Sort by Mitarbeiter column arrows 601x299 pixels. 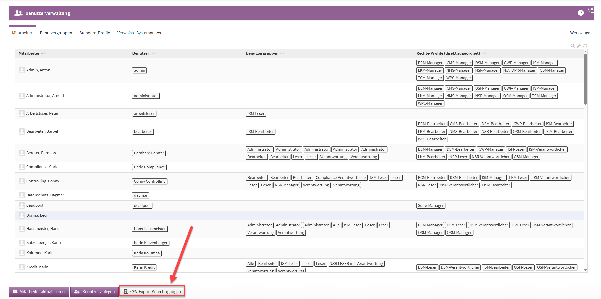pyautogui.click(x=43, y=53)
